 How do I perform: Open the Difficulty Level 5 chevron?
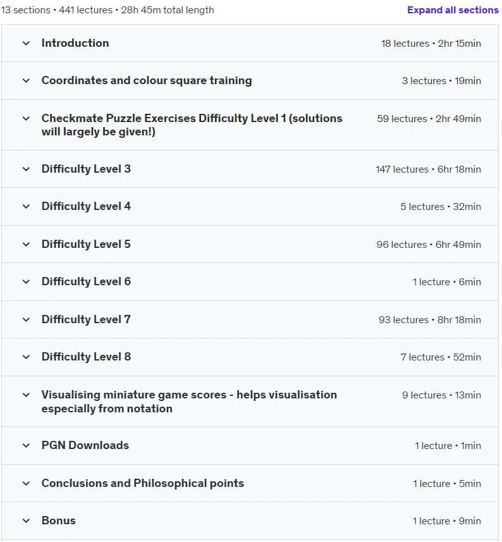pyautogui.click(x=26, y=244)
